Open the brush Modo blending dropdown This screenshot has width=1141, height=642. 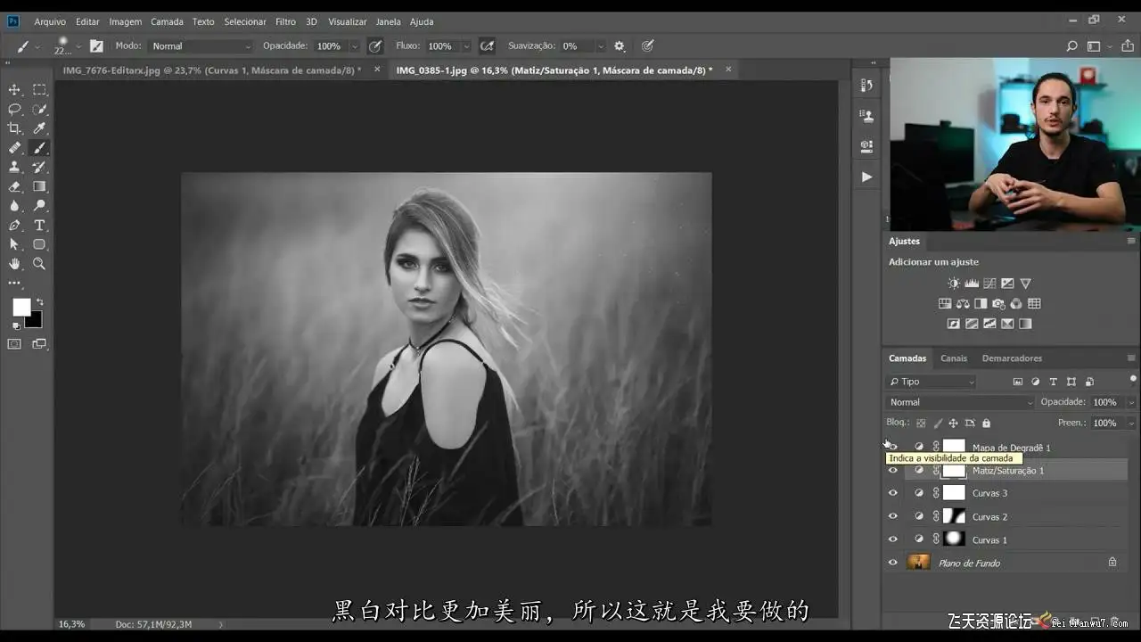click(201, 46)
